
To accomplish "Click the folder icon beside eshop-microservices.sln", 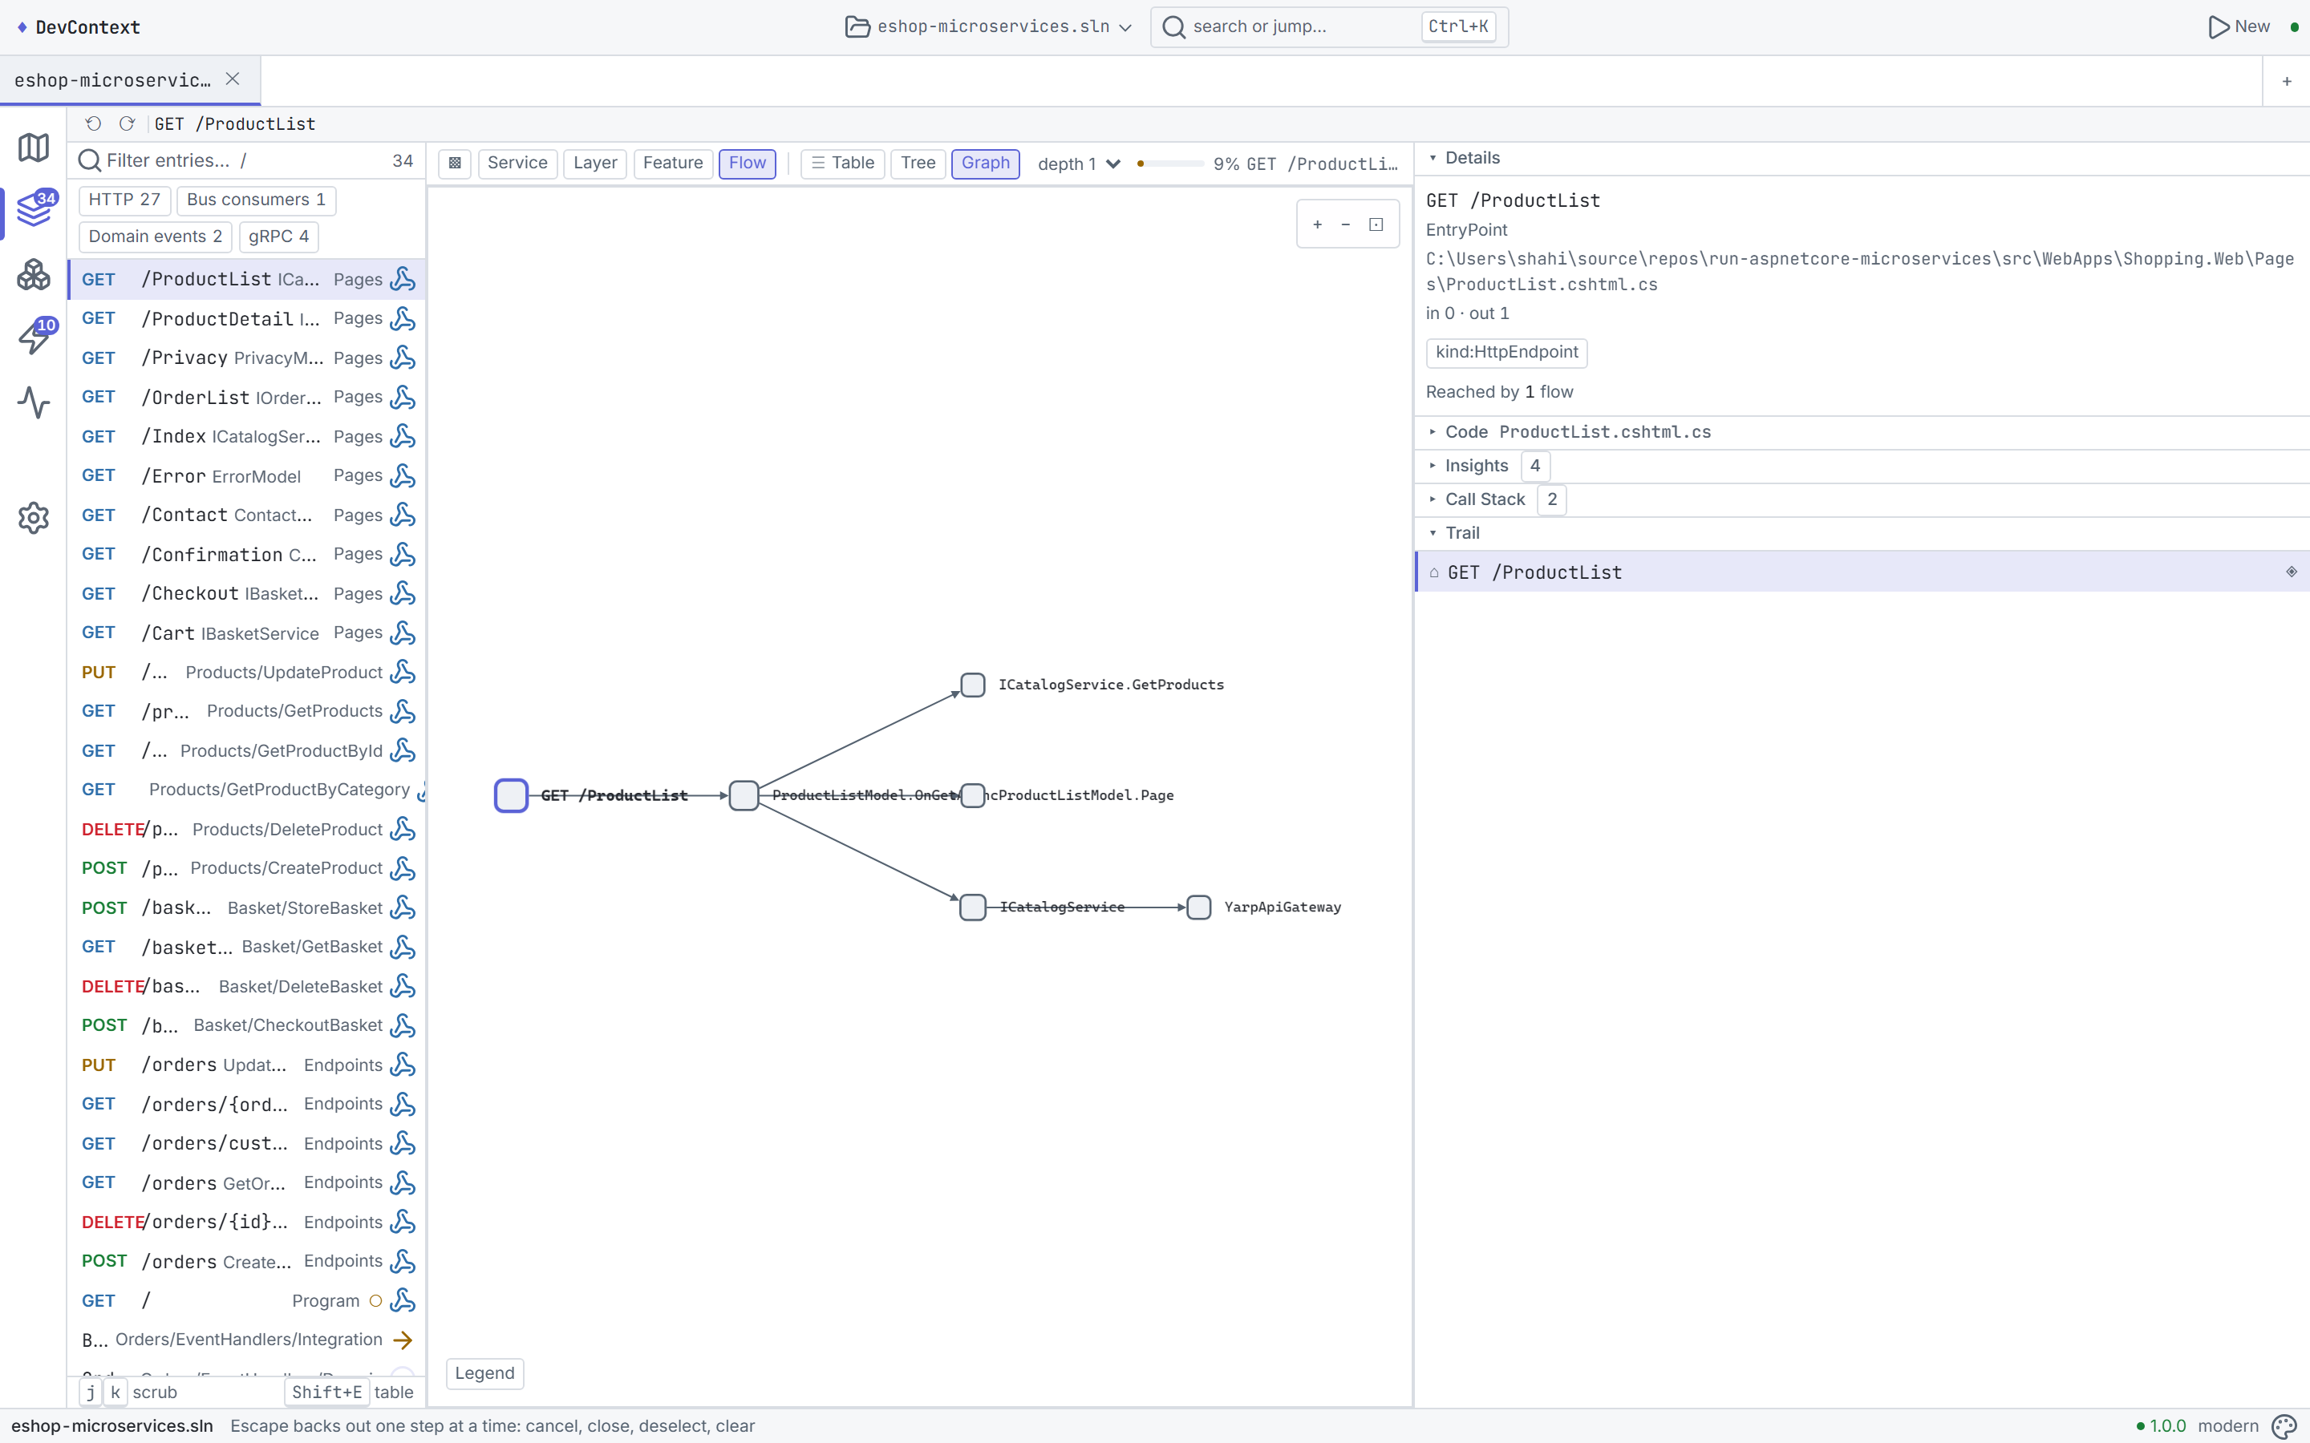I will (857, 26).
